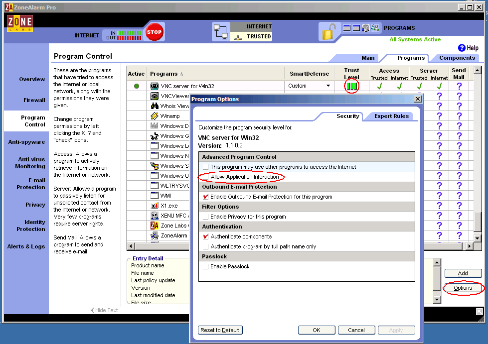
Task: Click the Options button
Action: tap(463, 288)
